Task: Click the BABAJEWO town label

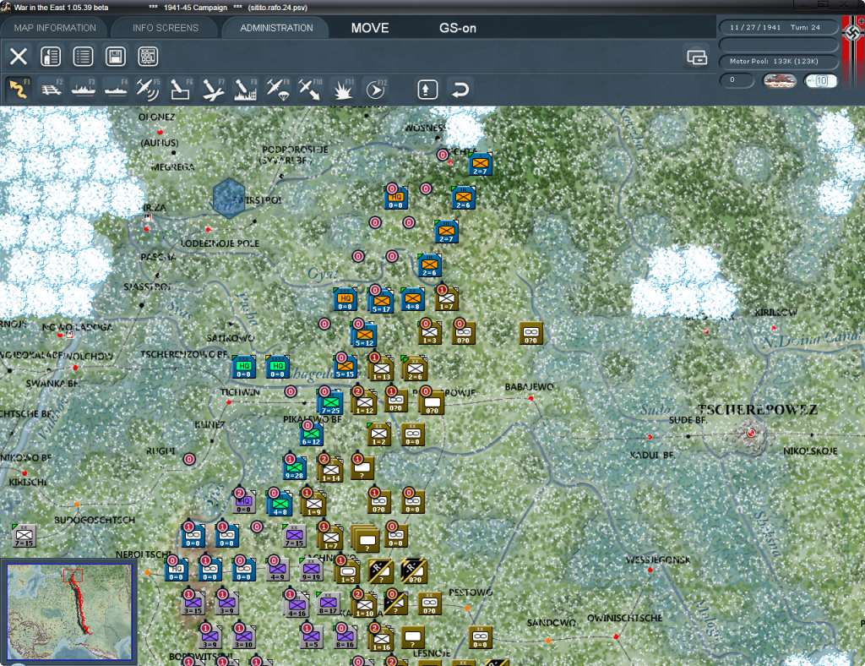Action: tap(529, 387)
